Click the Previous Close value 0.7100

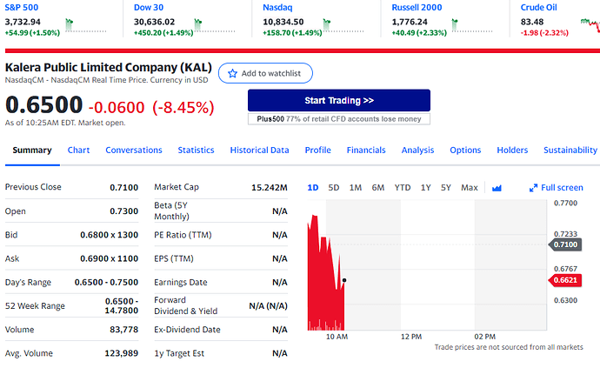124,187
